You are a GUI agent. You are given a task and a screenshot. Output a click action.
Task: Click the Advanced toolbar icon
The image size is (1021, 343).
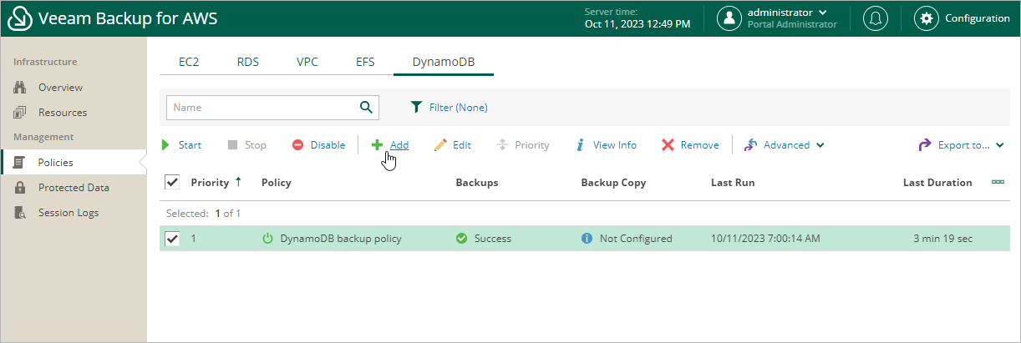coord(750,145)
